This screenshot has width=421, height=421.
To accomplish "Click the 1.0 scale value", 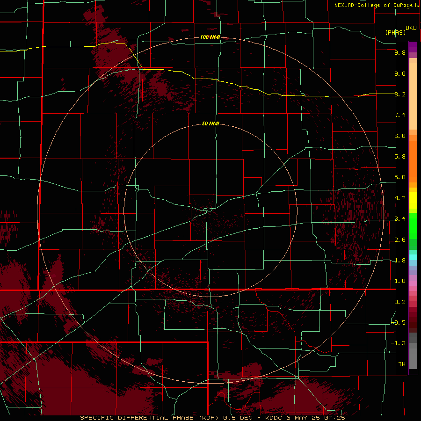I will click(400, 281).
